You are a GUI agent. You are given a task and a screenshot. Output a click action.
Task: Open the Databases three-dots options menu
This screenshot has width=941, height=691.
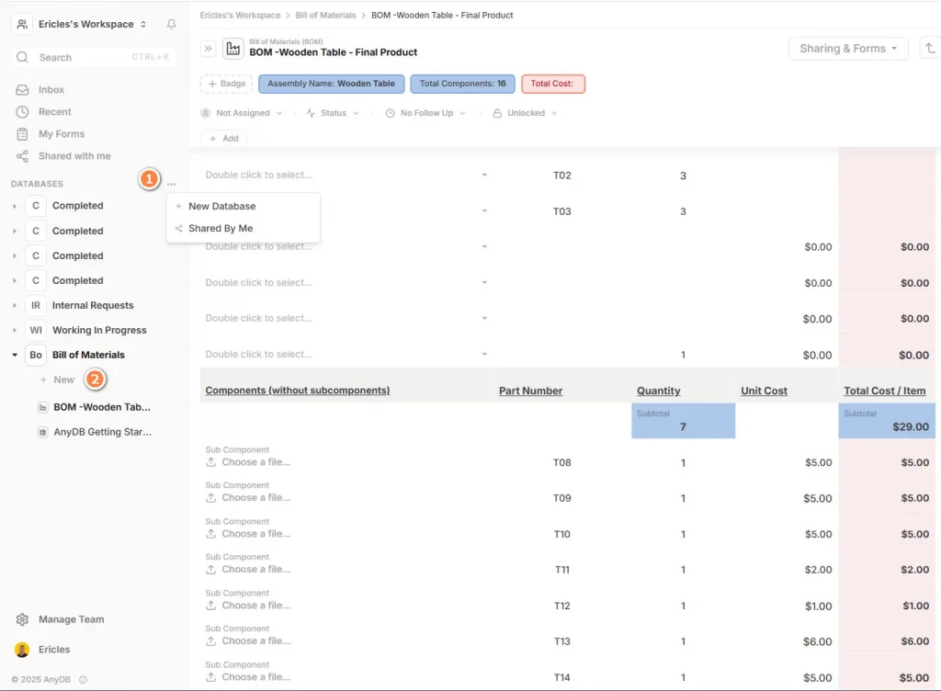point(172,184)
